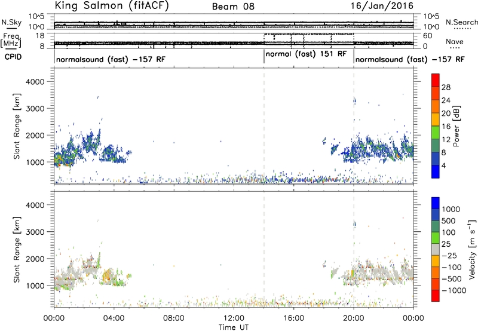Click the 16:00 time axis tick label
This screenshot has height=331, width=478.
[293, 318]
